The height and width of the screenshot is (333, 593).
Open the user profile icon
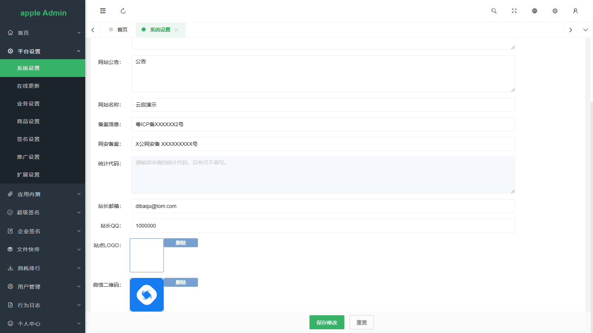(575, 11)
